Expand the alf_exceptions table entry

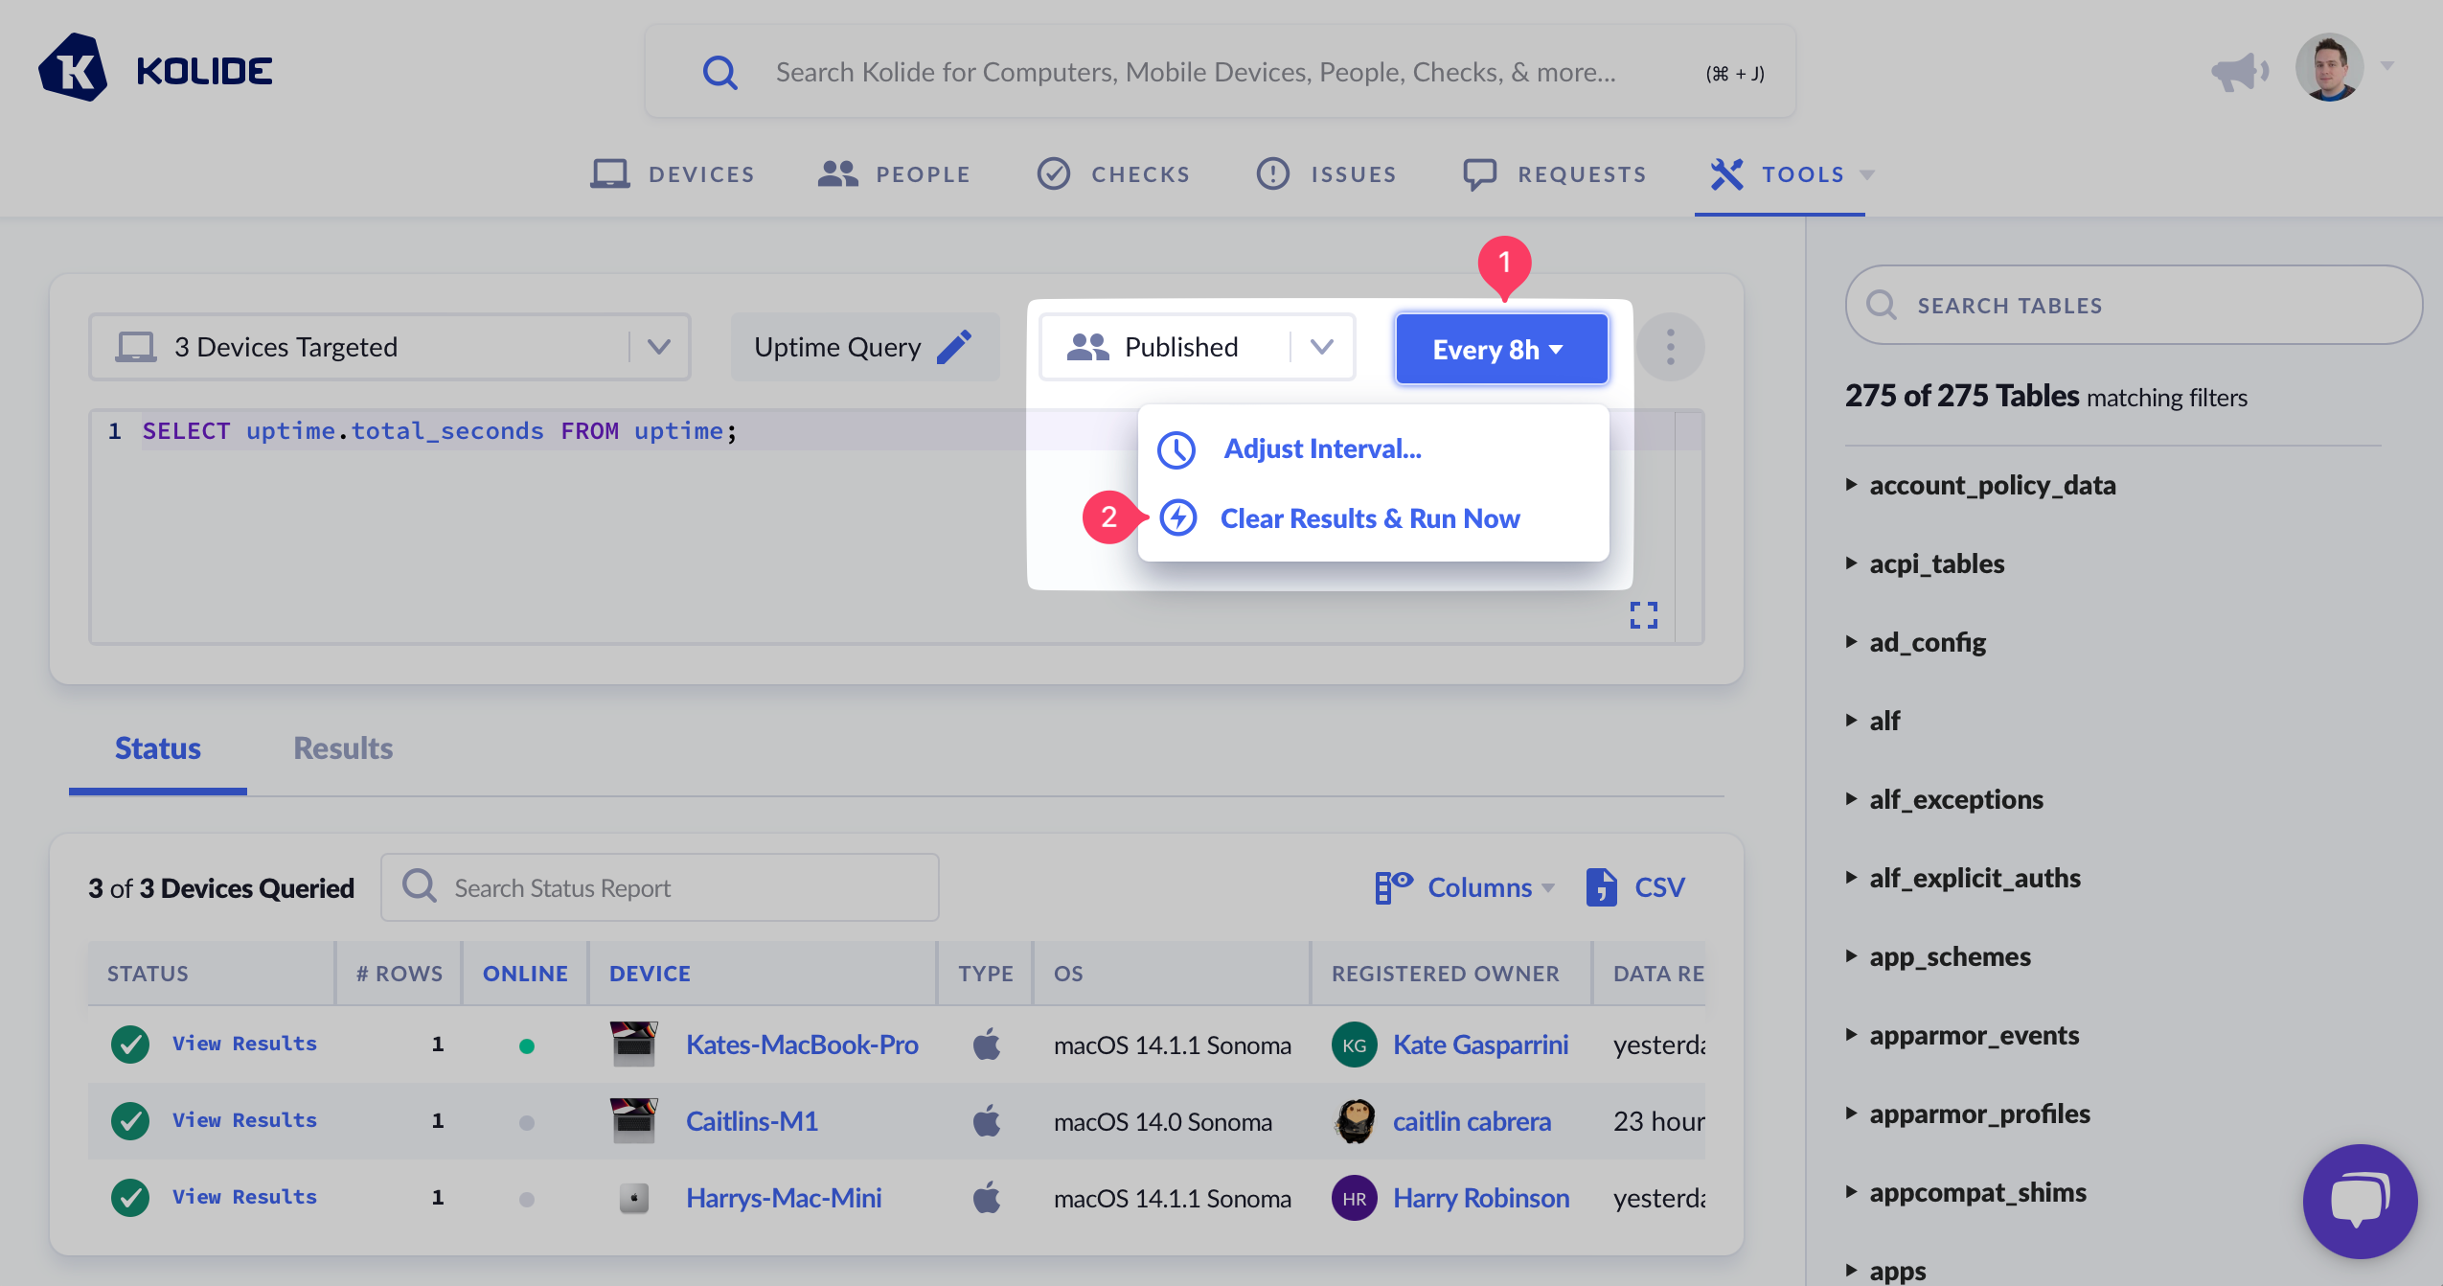tap(1955, 799)
